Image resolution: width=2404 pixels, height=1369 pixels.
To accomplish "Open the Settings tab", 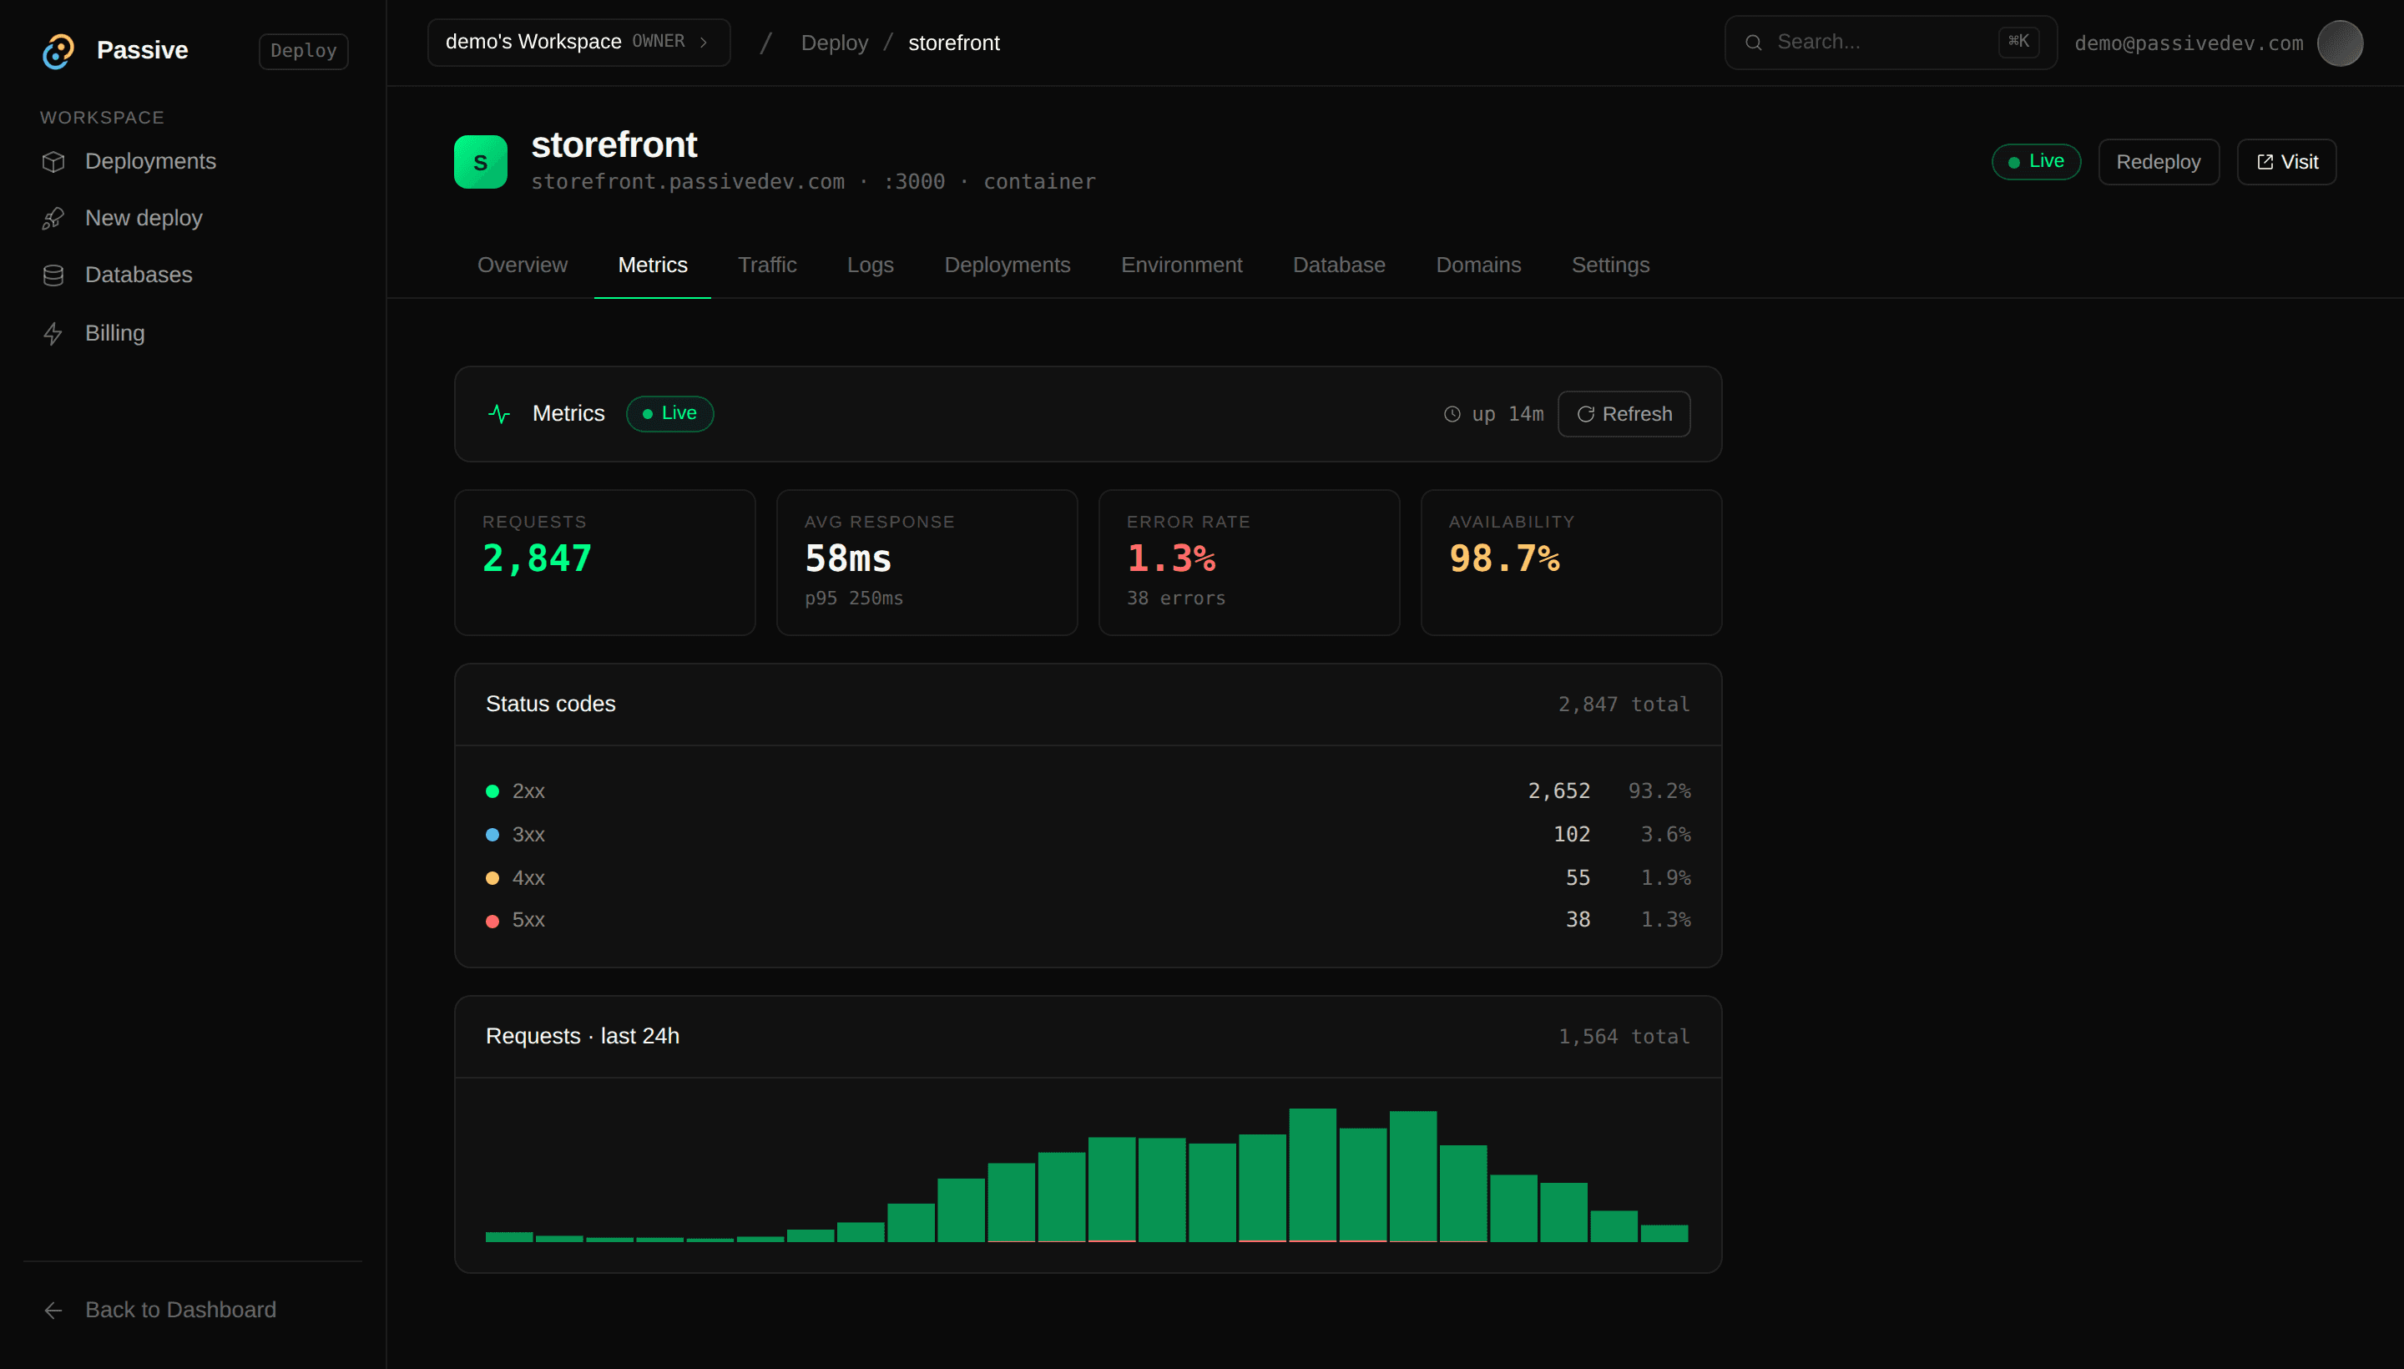I will pos(1609,265).
